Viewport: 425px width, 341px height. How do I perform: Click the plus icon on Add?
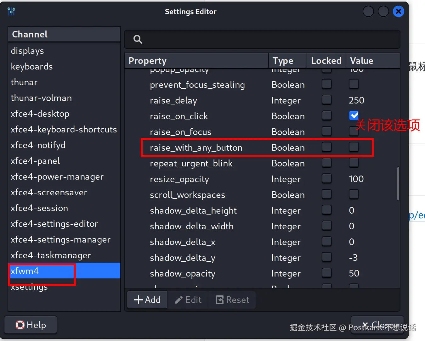pos(139,300)
